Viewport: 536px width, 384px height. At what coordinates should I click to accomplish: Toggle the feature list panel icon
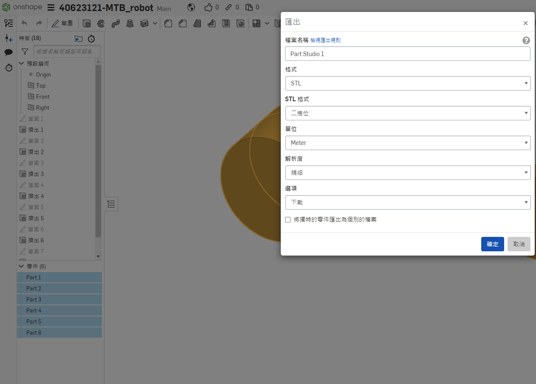(x=8, y=23)
